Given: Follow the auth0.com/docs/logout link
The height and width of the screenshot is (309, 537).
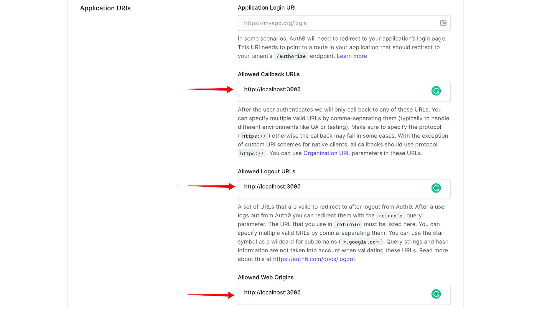Looking at the screenshot, I should 314,259.
